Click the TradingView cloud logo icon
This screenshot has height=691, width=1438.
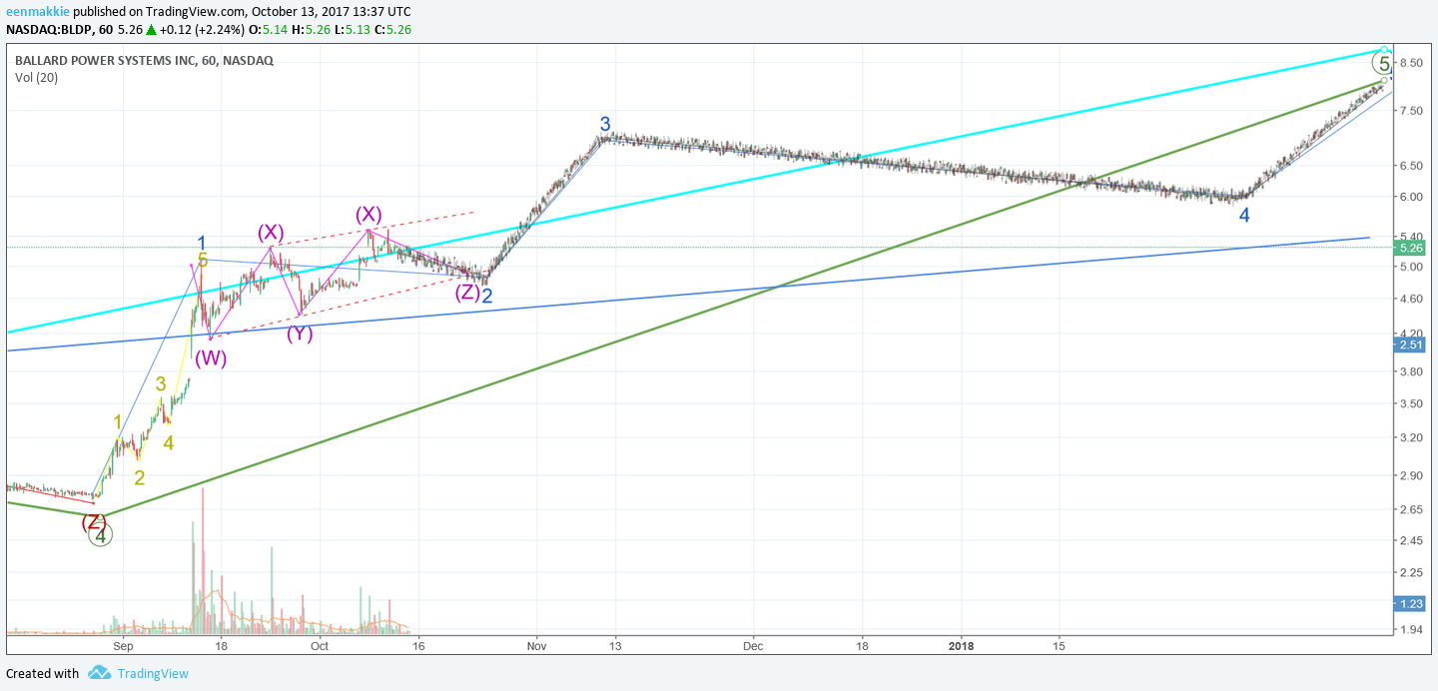click(x=99, y=673)
